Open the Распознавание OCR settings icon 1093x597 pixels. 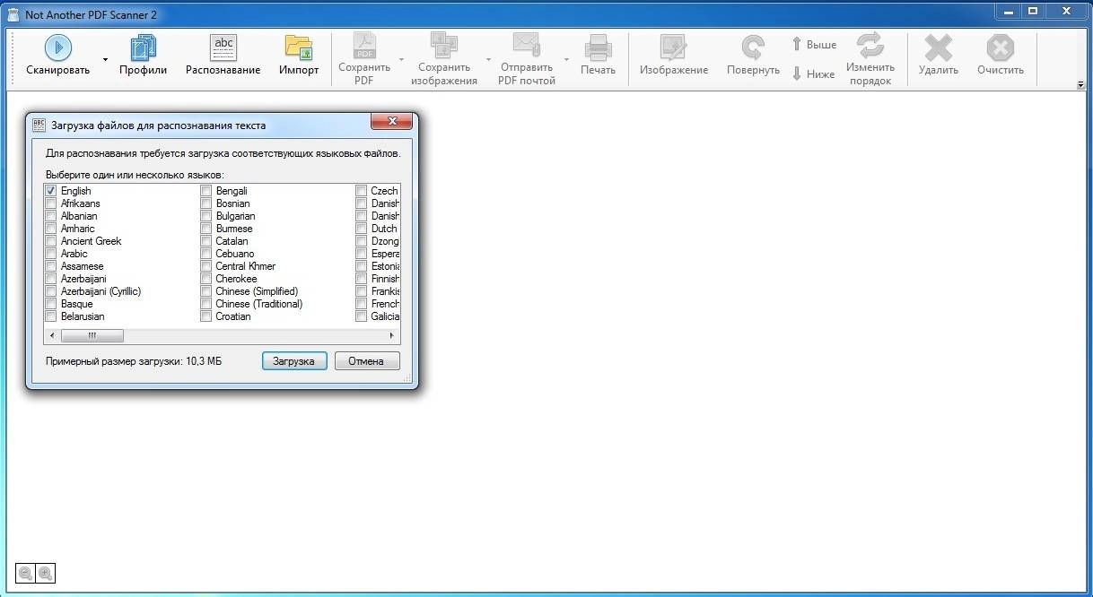point(223,48)
